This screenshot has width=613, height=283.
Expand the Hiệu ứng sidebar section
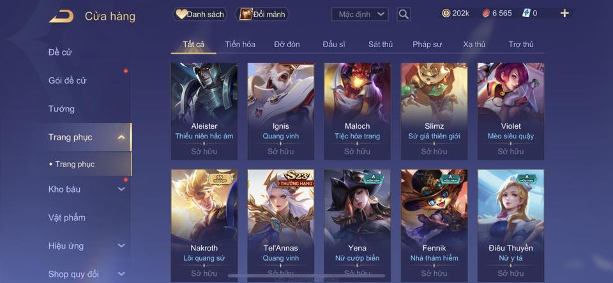tap(121, 245)
